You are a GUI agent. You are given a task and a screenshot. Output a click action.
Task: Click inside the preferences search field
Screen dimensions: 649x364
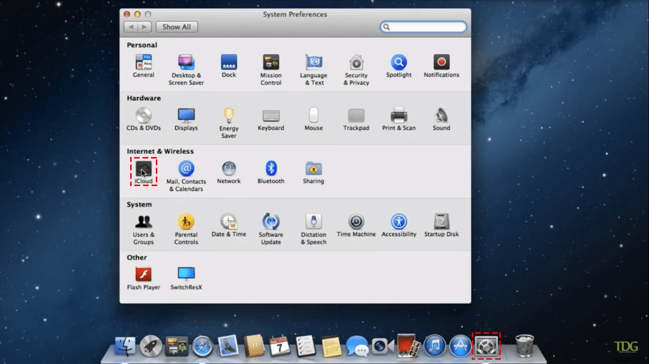pos(423,27)
